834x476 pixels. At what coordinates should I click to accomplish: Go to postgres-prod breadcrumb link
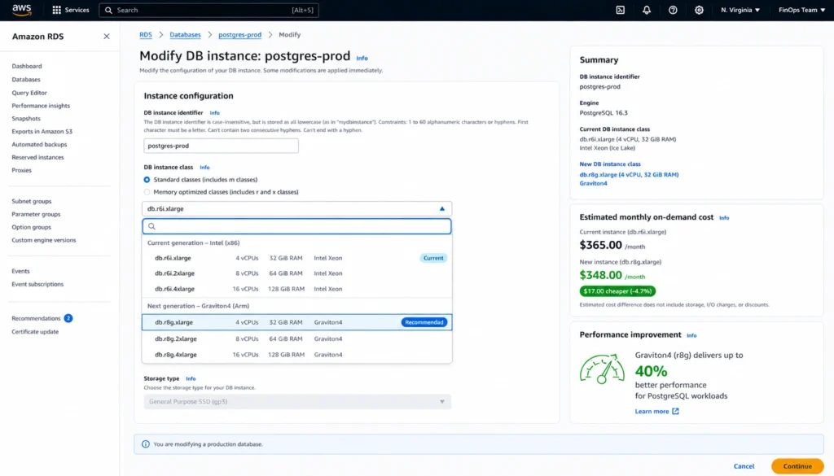click(x=240, y=34)
